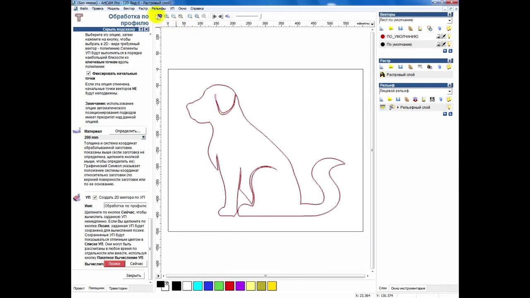Move relief layer up arrow

pos(445,114)
